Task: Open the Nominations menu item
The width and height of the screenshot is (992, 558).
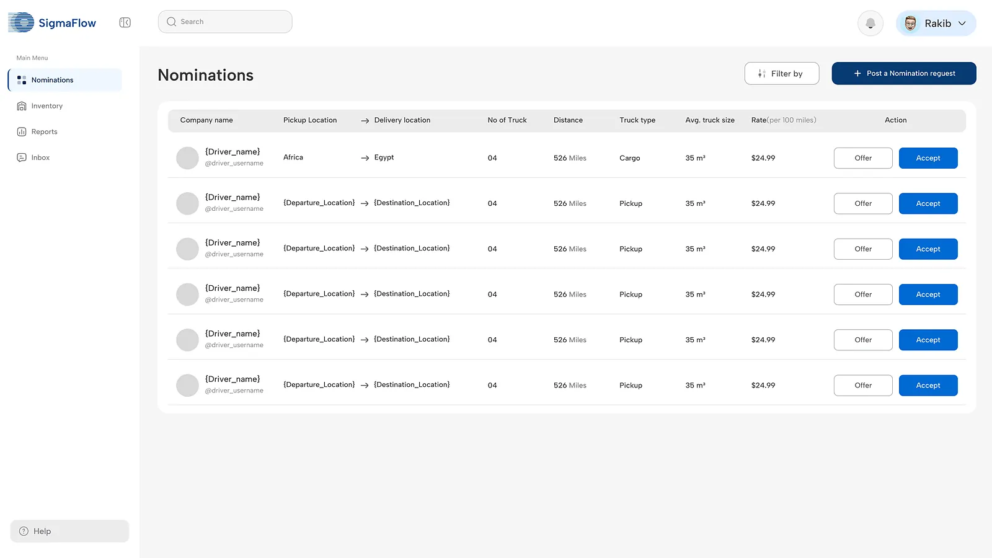Action: tap(65, 80)
